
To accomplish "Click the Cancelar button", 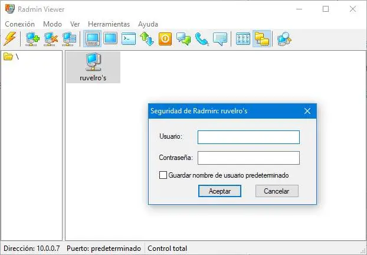I will tap(277, 191).
